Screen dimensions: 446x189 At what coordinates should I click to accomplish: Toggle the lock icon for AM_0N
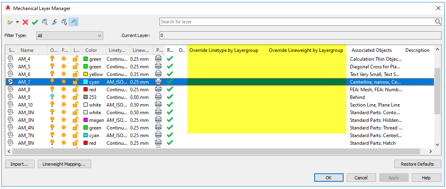[76, 112]
